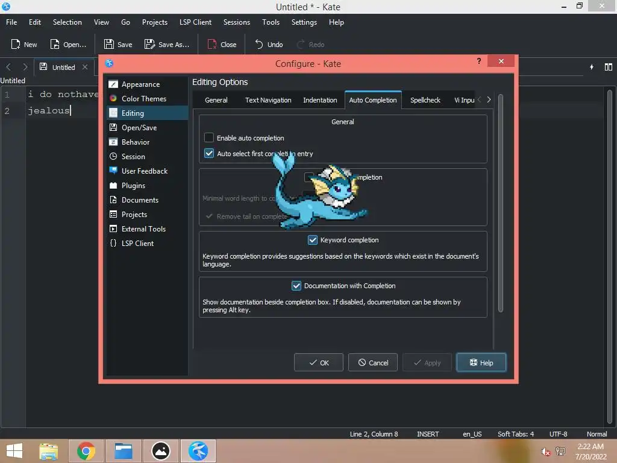Click the Untitled document tab

pos(63,67)
